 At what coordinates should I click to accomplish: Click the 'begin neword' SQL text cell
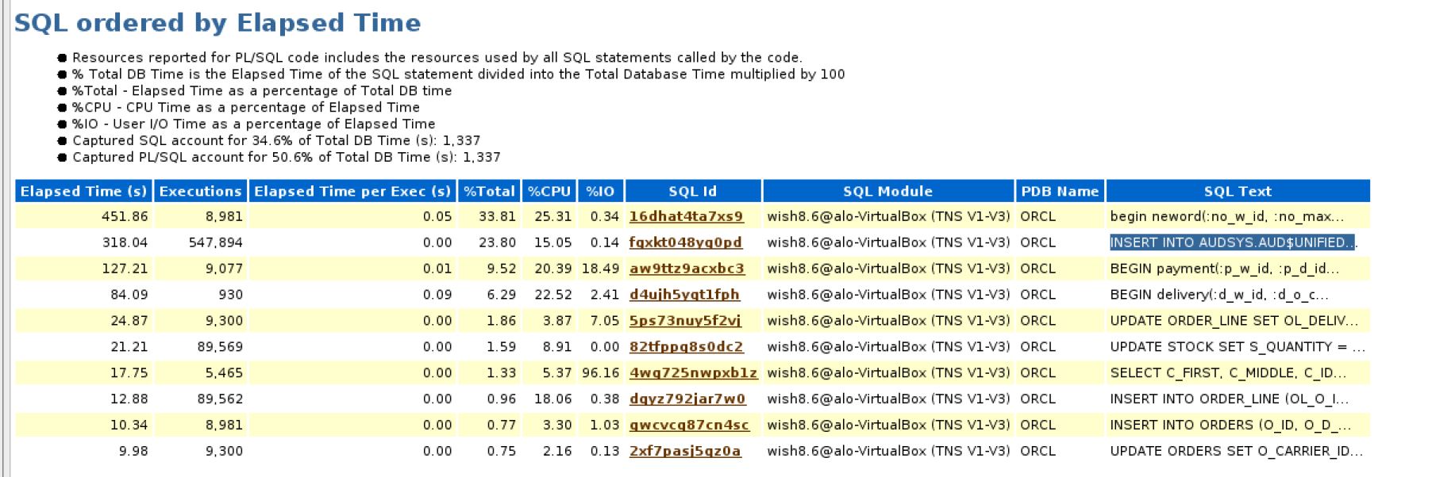tap(1226, 216)
